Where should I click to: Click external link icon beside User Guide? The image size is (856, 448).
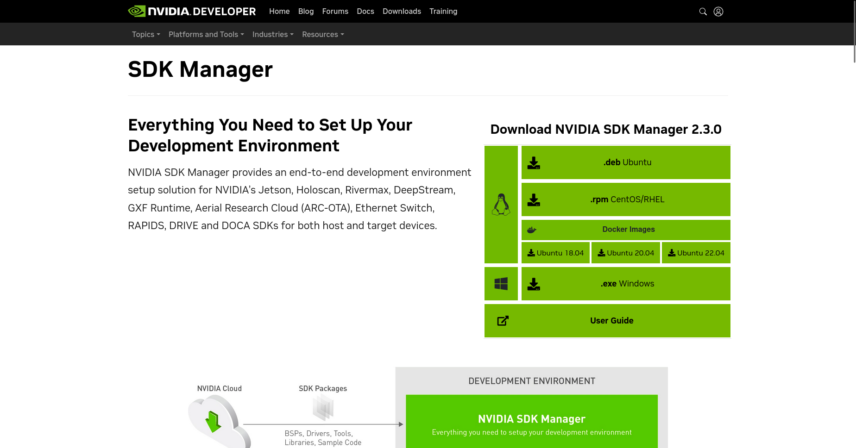tap(503, 321)
